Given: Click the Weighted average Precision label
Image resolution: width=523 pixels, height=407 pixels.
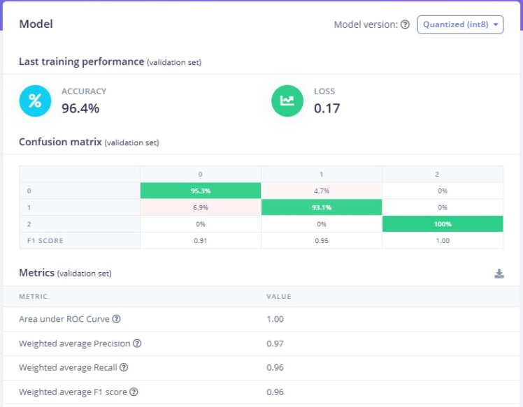Looking at the screenshot, I should coord(75,343).
